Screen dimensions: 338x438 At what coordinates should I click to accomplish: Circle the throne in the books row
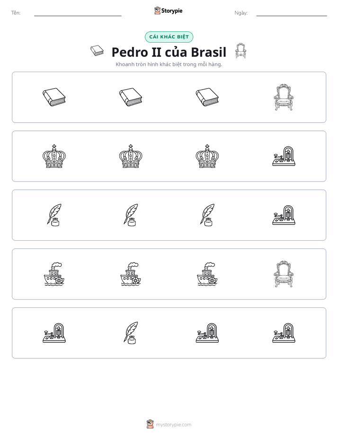(x=284, y=97)
